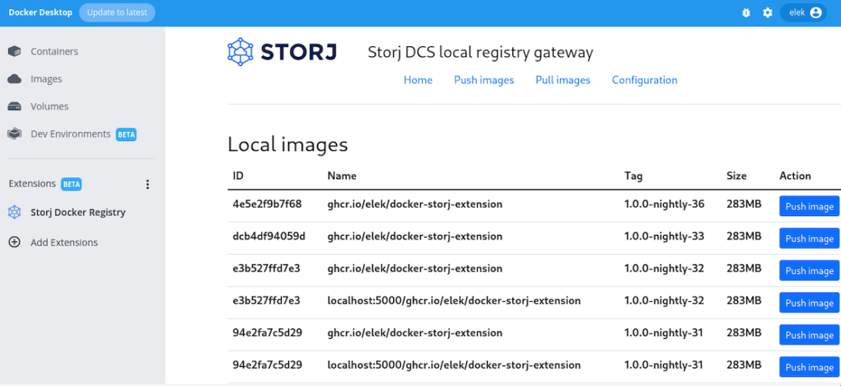
Task: Open the settings gear icon
Action: (768, 13)
